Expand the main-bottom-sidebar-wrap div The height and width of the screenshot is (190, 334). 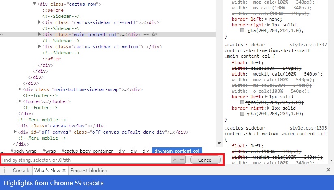click(x=20, y=89)
